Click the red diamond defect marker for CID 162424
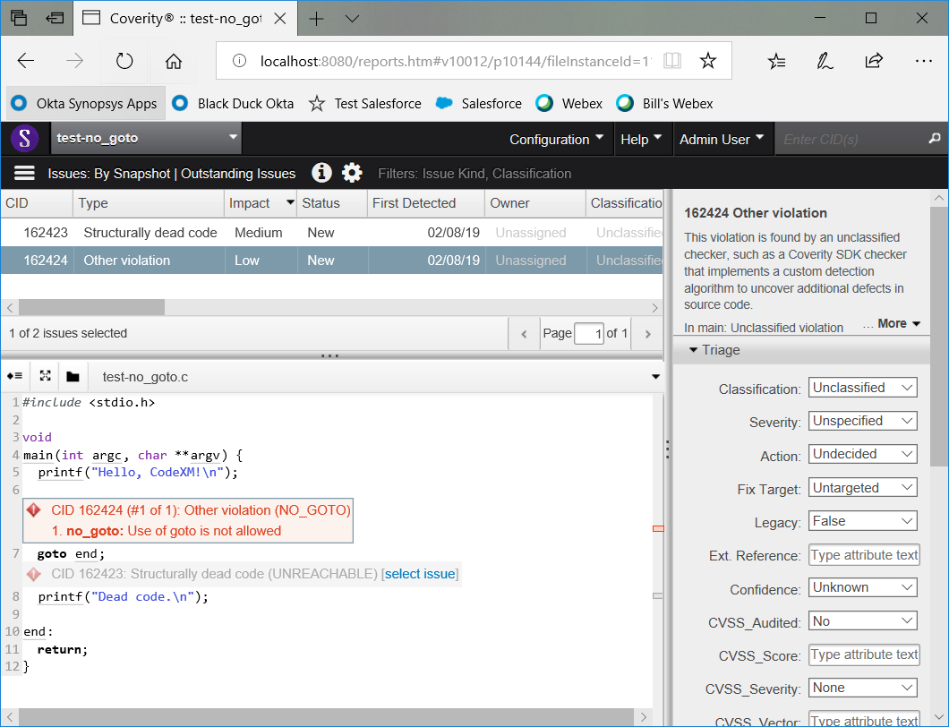 tap(34, 510)
